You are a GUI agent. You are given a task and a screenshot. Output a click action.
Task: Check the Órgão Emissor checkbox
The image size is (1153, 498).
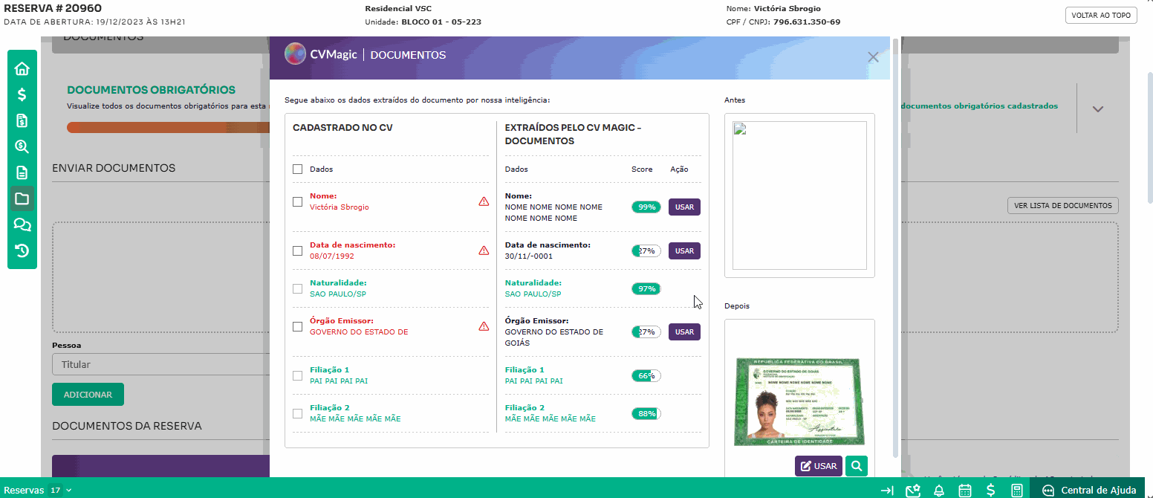point(297,326)
